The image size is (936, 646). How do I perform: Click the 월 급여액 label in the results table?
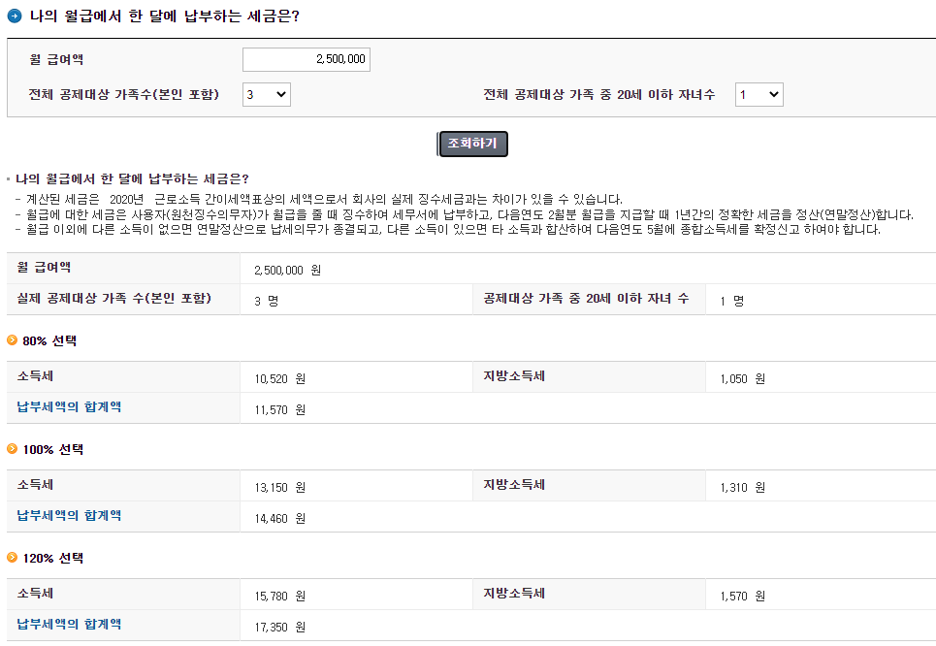45,268
